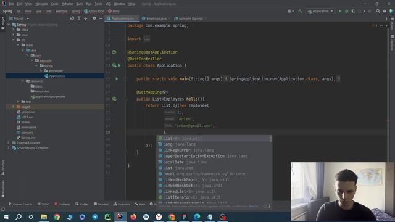Run the Application configuration with green play button
Screen dimensions: 395x222
[340, 11]
